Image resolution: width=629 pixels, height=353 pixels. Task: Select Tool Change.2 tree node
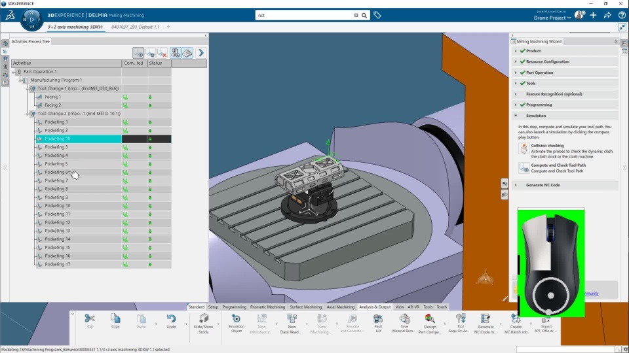[x=79, y=114]
